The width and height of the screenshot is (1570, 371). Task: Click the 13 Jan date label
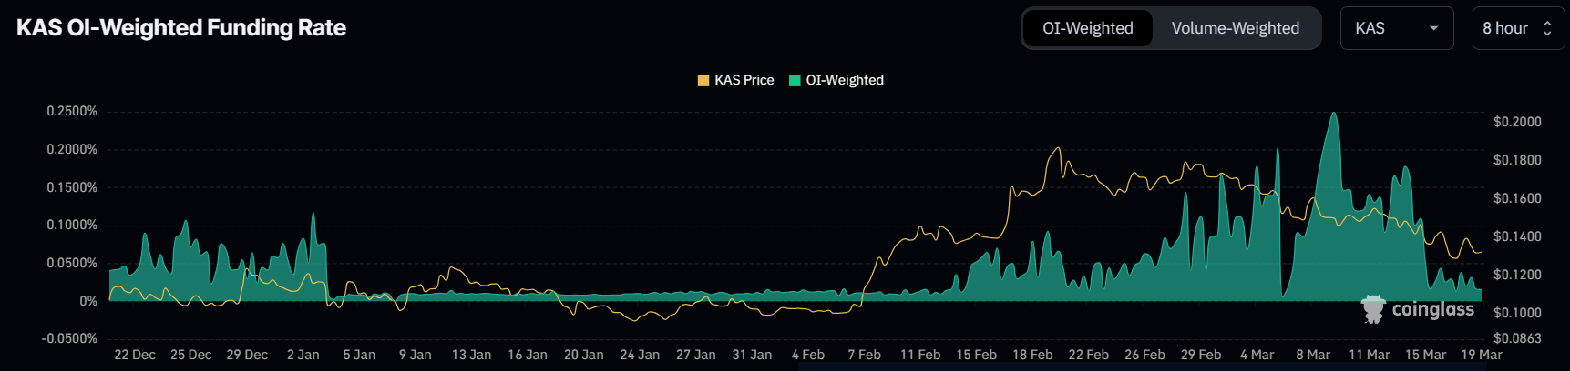click(471, 355)
